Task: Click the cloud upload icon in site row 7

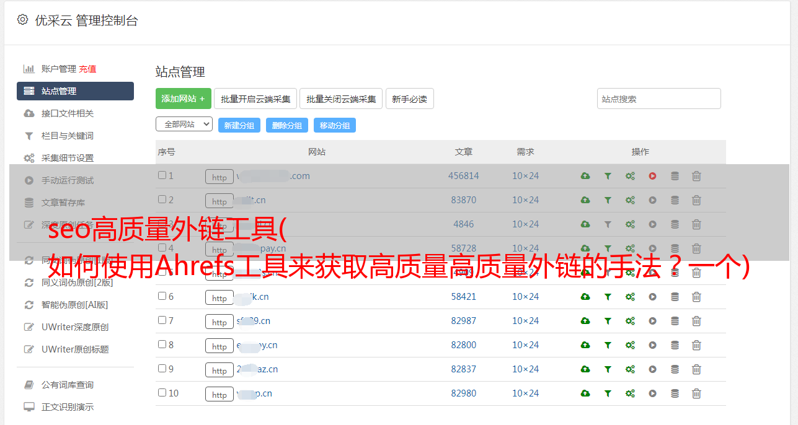Action: click(585, 321)
